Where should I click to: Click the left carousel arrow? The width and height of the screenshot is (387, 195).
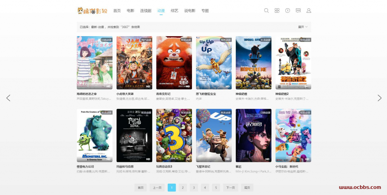click(8, 98)
